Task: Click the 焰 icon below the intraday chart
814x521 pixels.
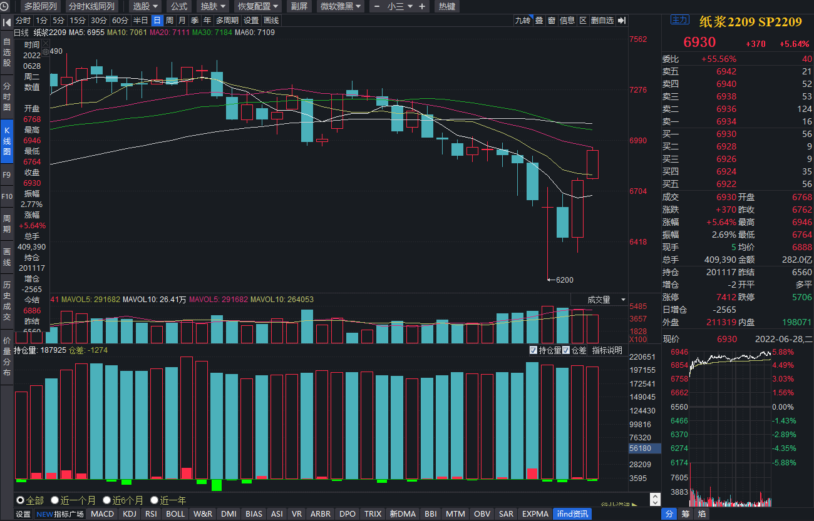Action: coord(702,514)
